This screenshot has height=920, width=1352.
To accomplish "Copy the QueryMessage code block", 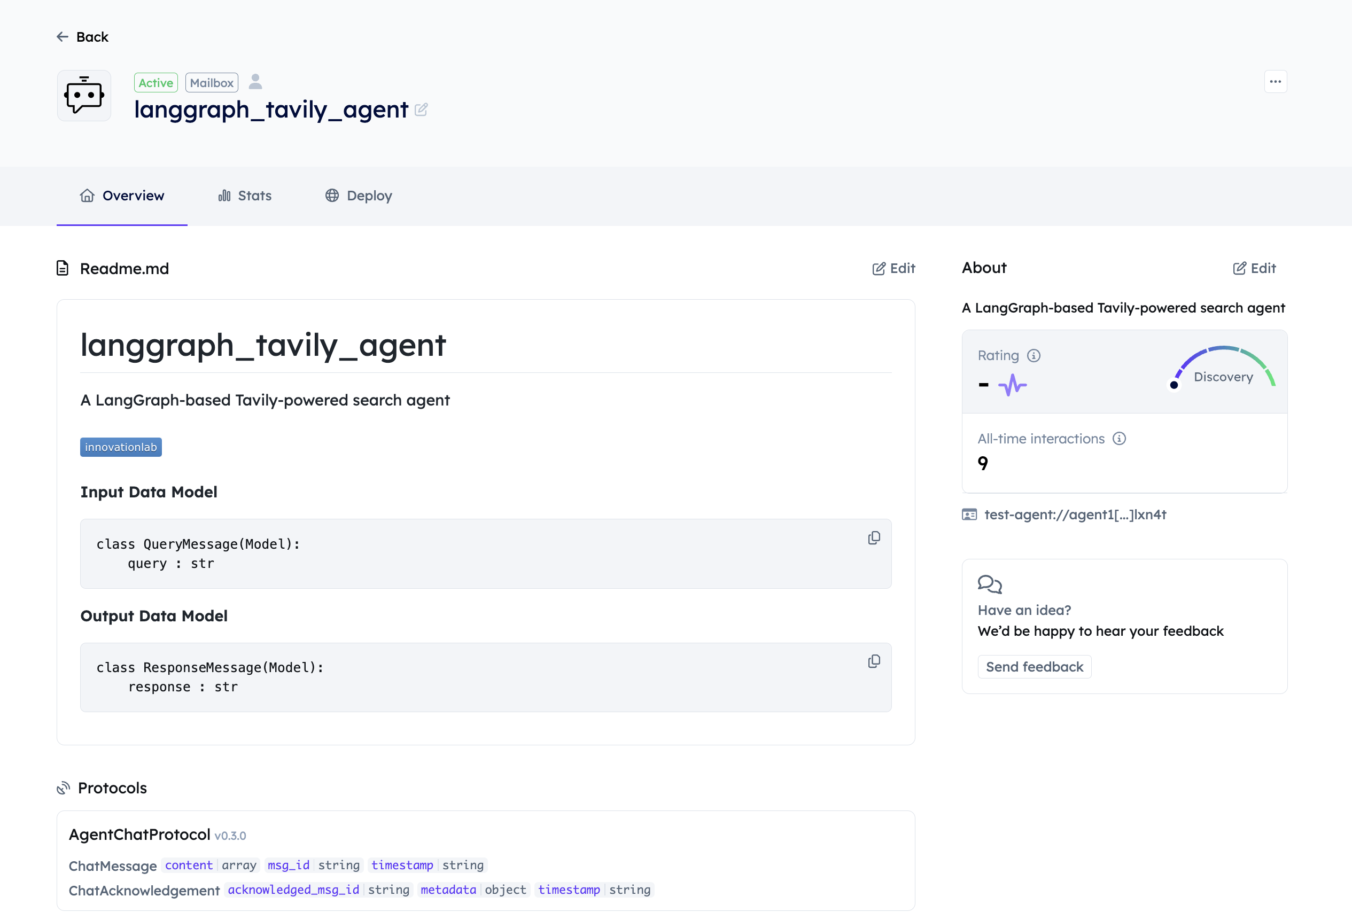I will pyautogui.click(x=874, y=538).
